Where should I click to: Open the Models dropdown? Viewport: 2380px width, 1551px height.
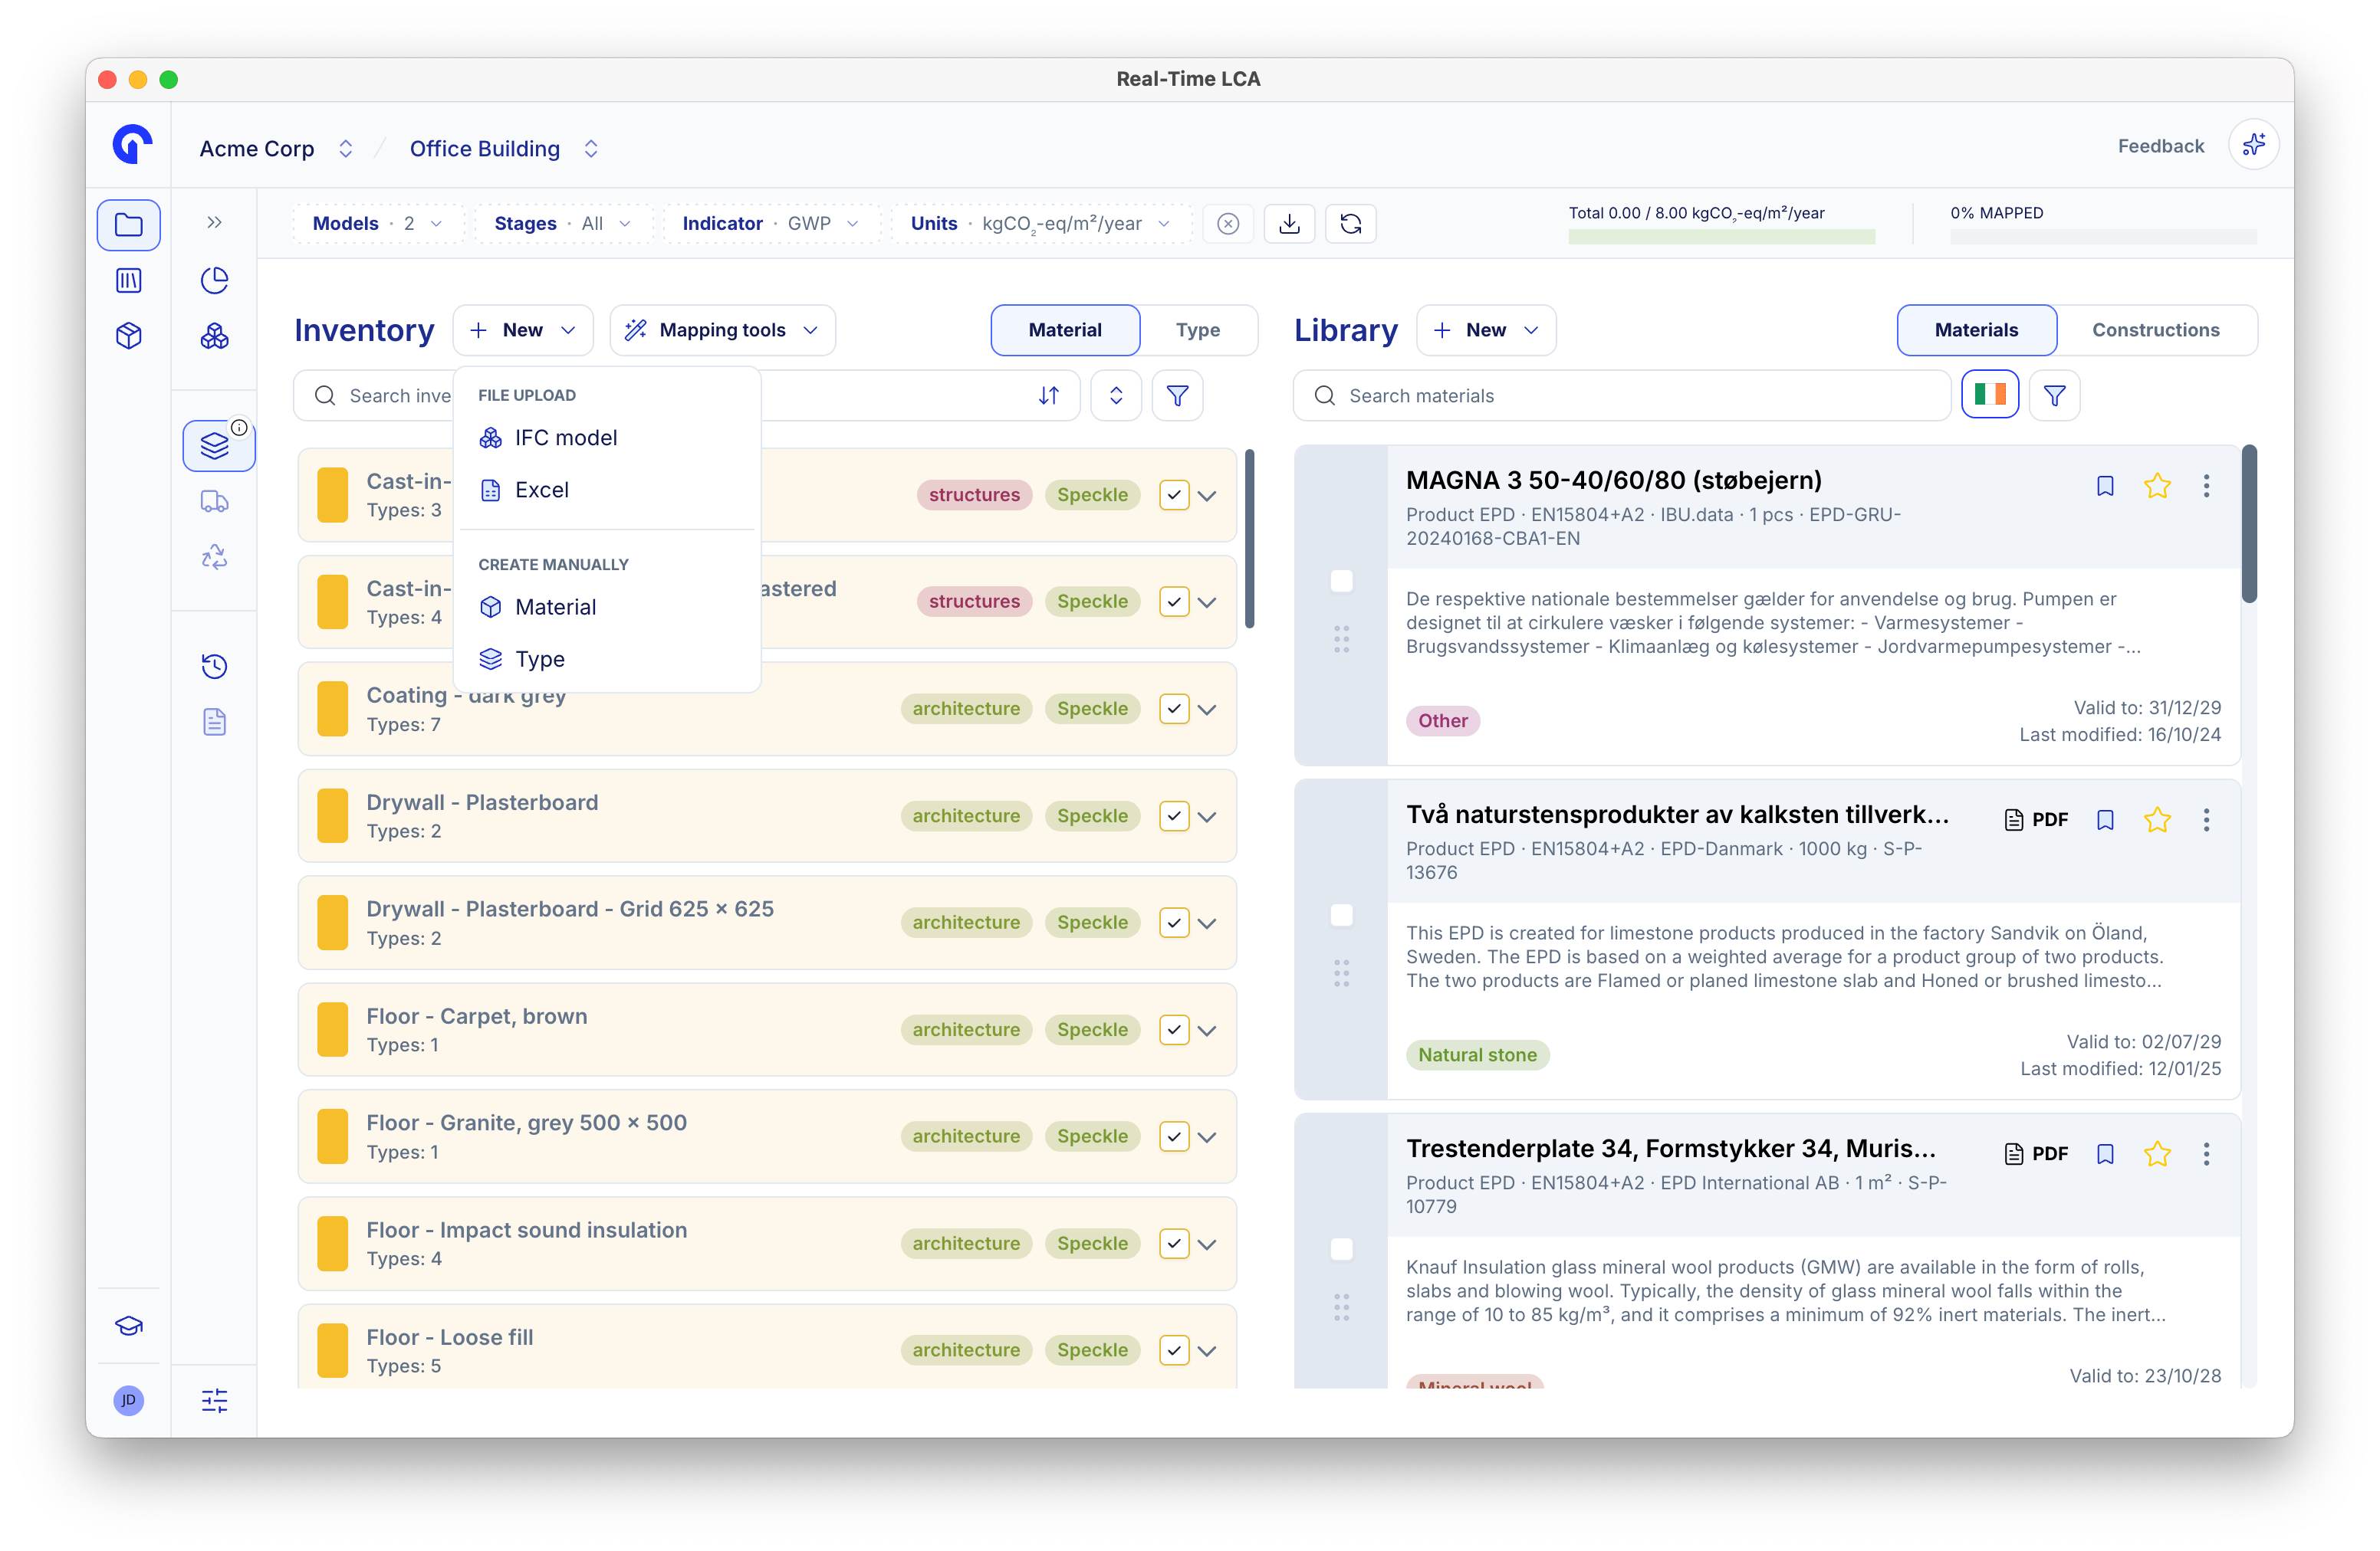378,224
